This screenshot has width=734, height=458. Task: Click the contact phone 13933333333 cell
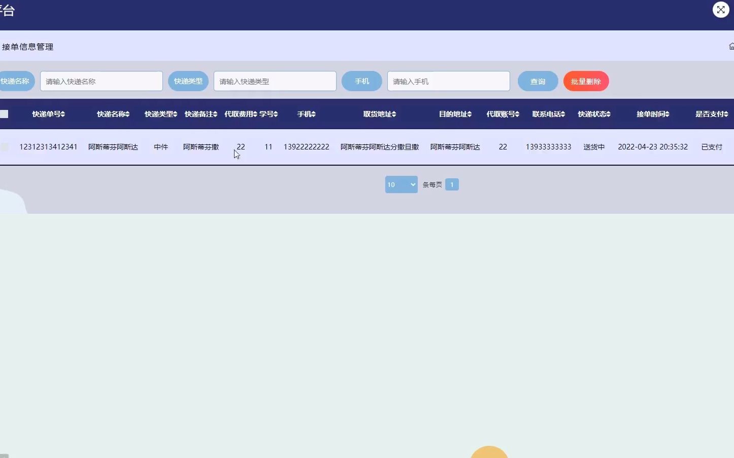(549, 147)
